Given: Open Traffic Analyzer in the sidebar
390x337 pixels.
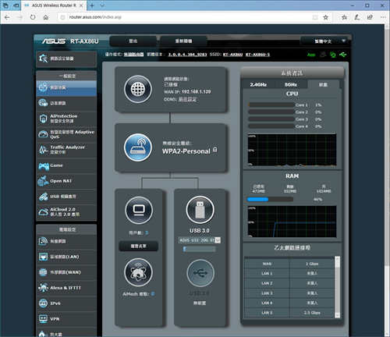Looking at the screenshot, I should pos(66,150).
